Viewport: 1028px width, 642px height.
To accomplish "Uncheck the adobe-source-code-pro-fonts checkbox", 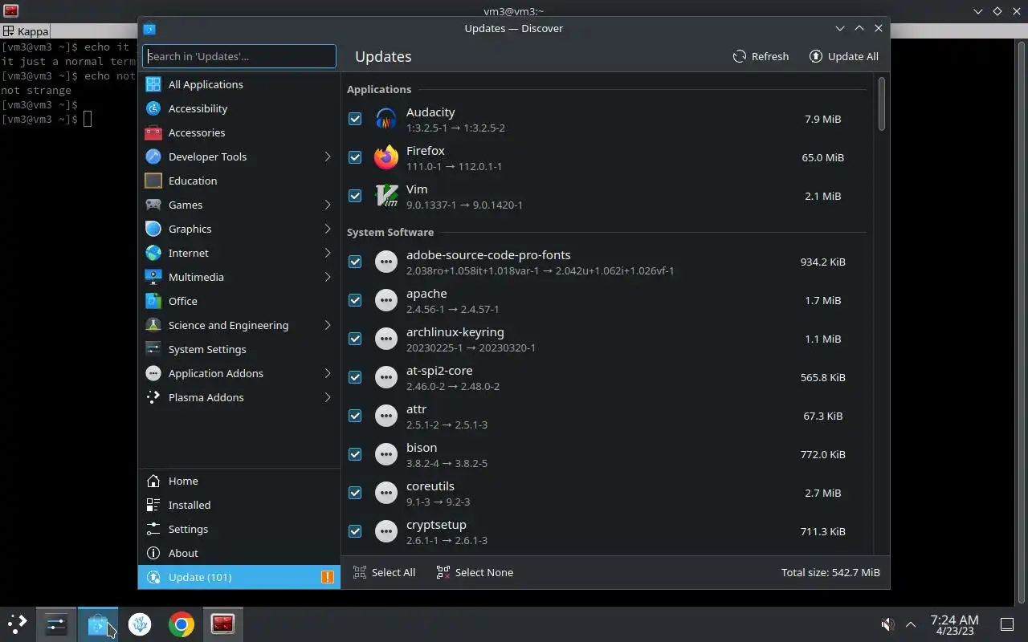I will [355, 262].
